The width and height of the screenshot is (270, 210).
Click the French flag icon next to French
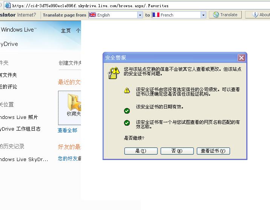(x=156, y=15)
